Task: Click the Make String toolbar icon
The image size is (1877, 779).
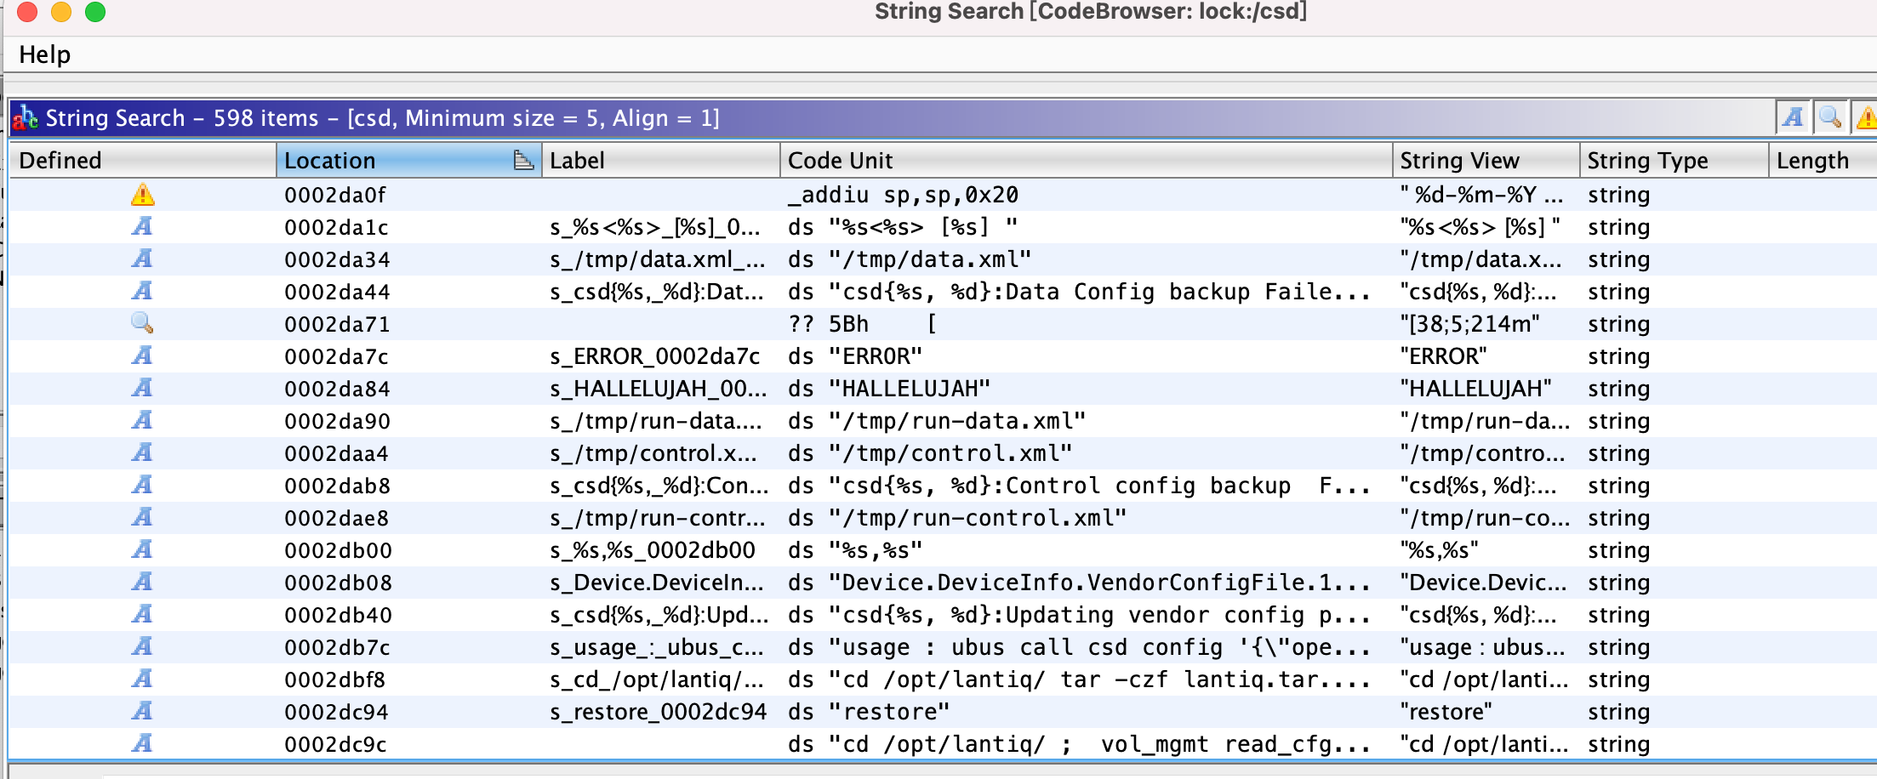Action: click(x=1793, y=117)
